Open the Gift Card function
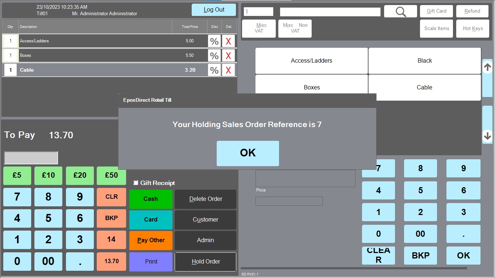This screenshot has height=278, width=495. coord(436,11)
